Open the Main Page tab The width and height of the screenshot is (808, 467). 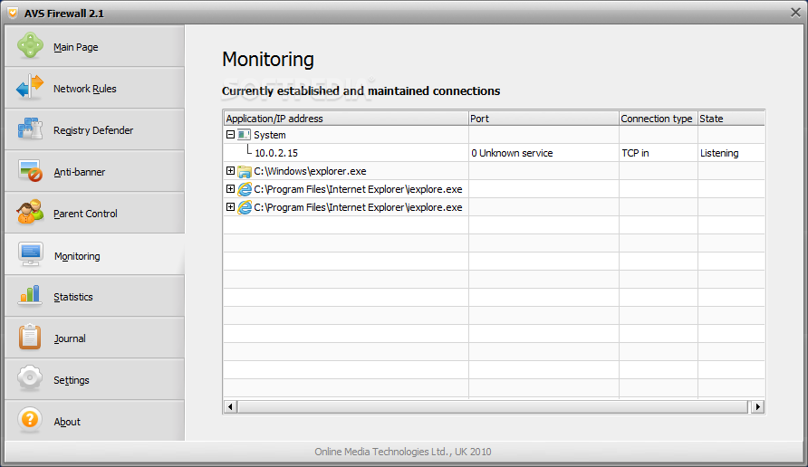94,46
